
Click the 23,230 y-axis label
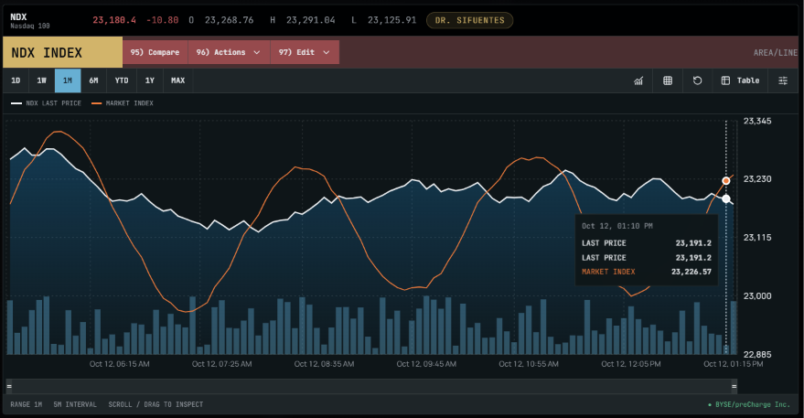[757, 179]
